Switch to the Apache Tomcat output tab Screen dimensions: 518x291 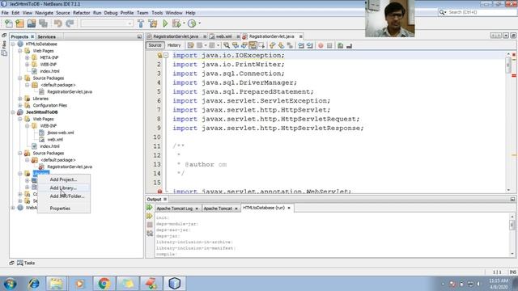click(218, 209)
